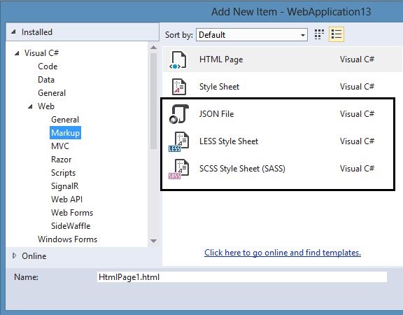
Task: Click the Name input field
Action: [242, 277]
